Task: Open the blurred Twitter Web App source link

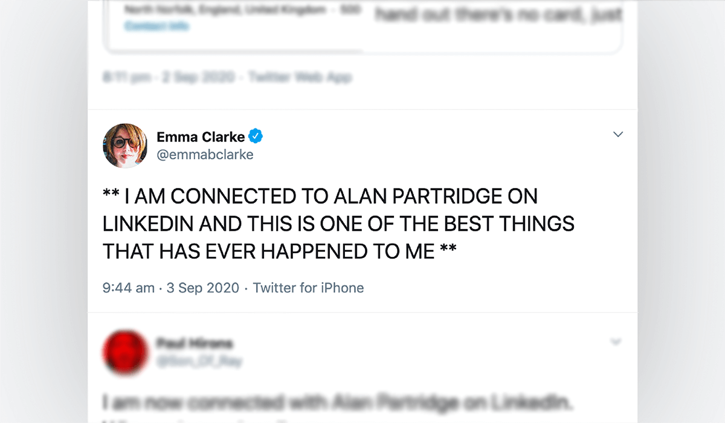Action: (x=300, y=77)
